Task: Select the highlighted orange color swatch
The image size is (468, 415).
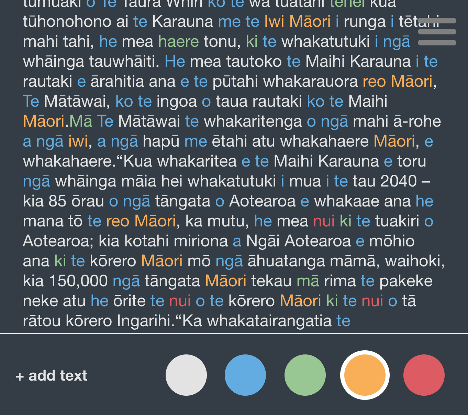Action: (364, 375)
